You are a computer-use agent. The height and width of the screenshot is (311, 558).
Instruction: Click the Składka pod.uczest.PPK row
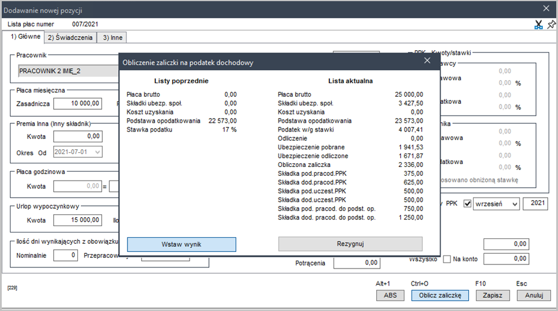click(351, 191)
